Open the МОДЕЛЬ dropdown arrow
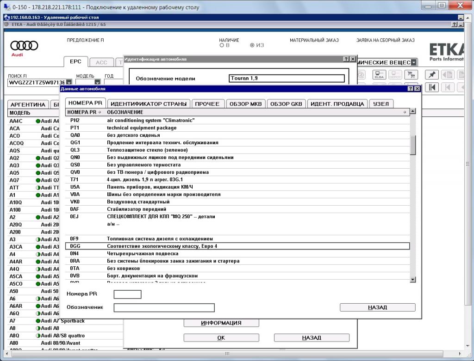 (97, 82)
